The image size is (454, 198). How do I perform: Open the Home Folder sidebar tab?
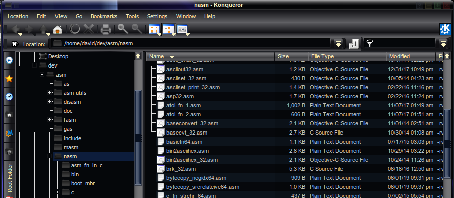click(9, 115)
